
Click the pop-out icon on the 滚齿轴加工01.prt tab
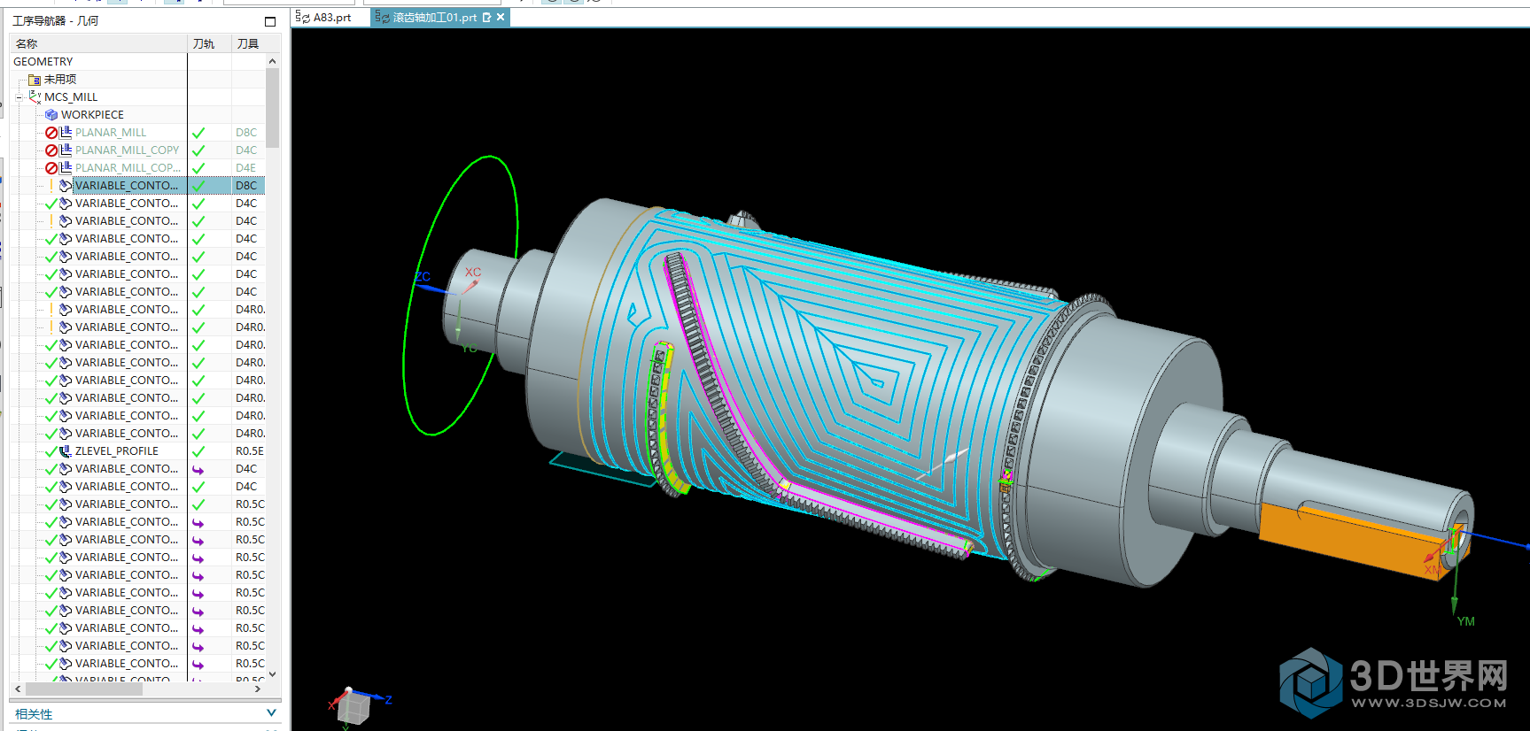(486, 17)
